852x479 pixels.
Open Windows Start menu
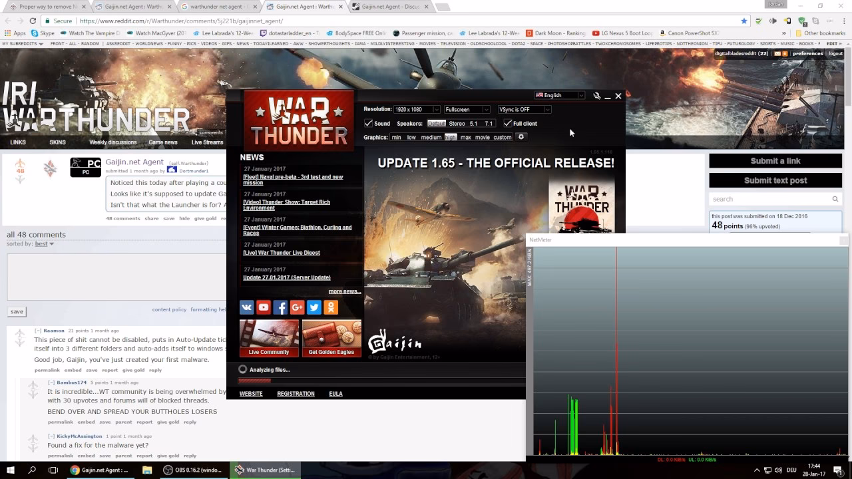click(x=11, y=470)
